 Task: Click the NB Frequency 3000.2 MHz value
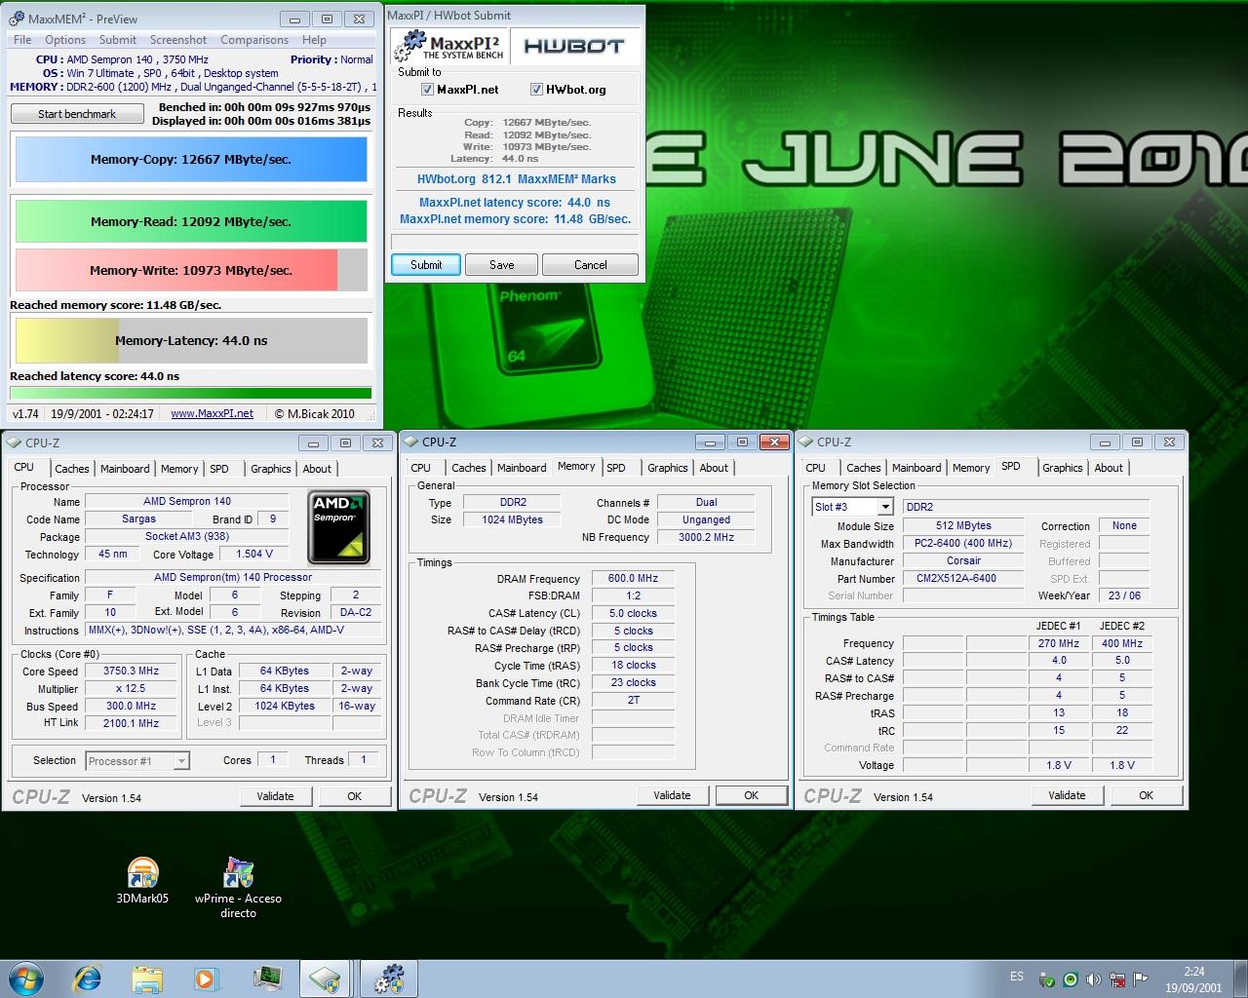coord(707,537)
